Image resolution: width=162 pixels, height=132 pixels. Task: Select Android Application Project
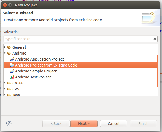(40, 59)
